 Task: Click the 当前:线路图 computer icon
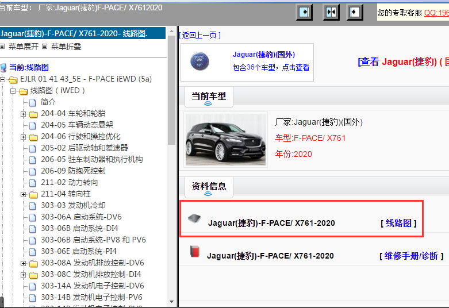coord(3,68)
